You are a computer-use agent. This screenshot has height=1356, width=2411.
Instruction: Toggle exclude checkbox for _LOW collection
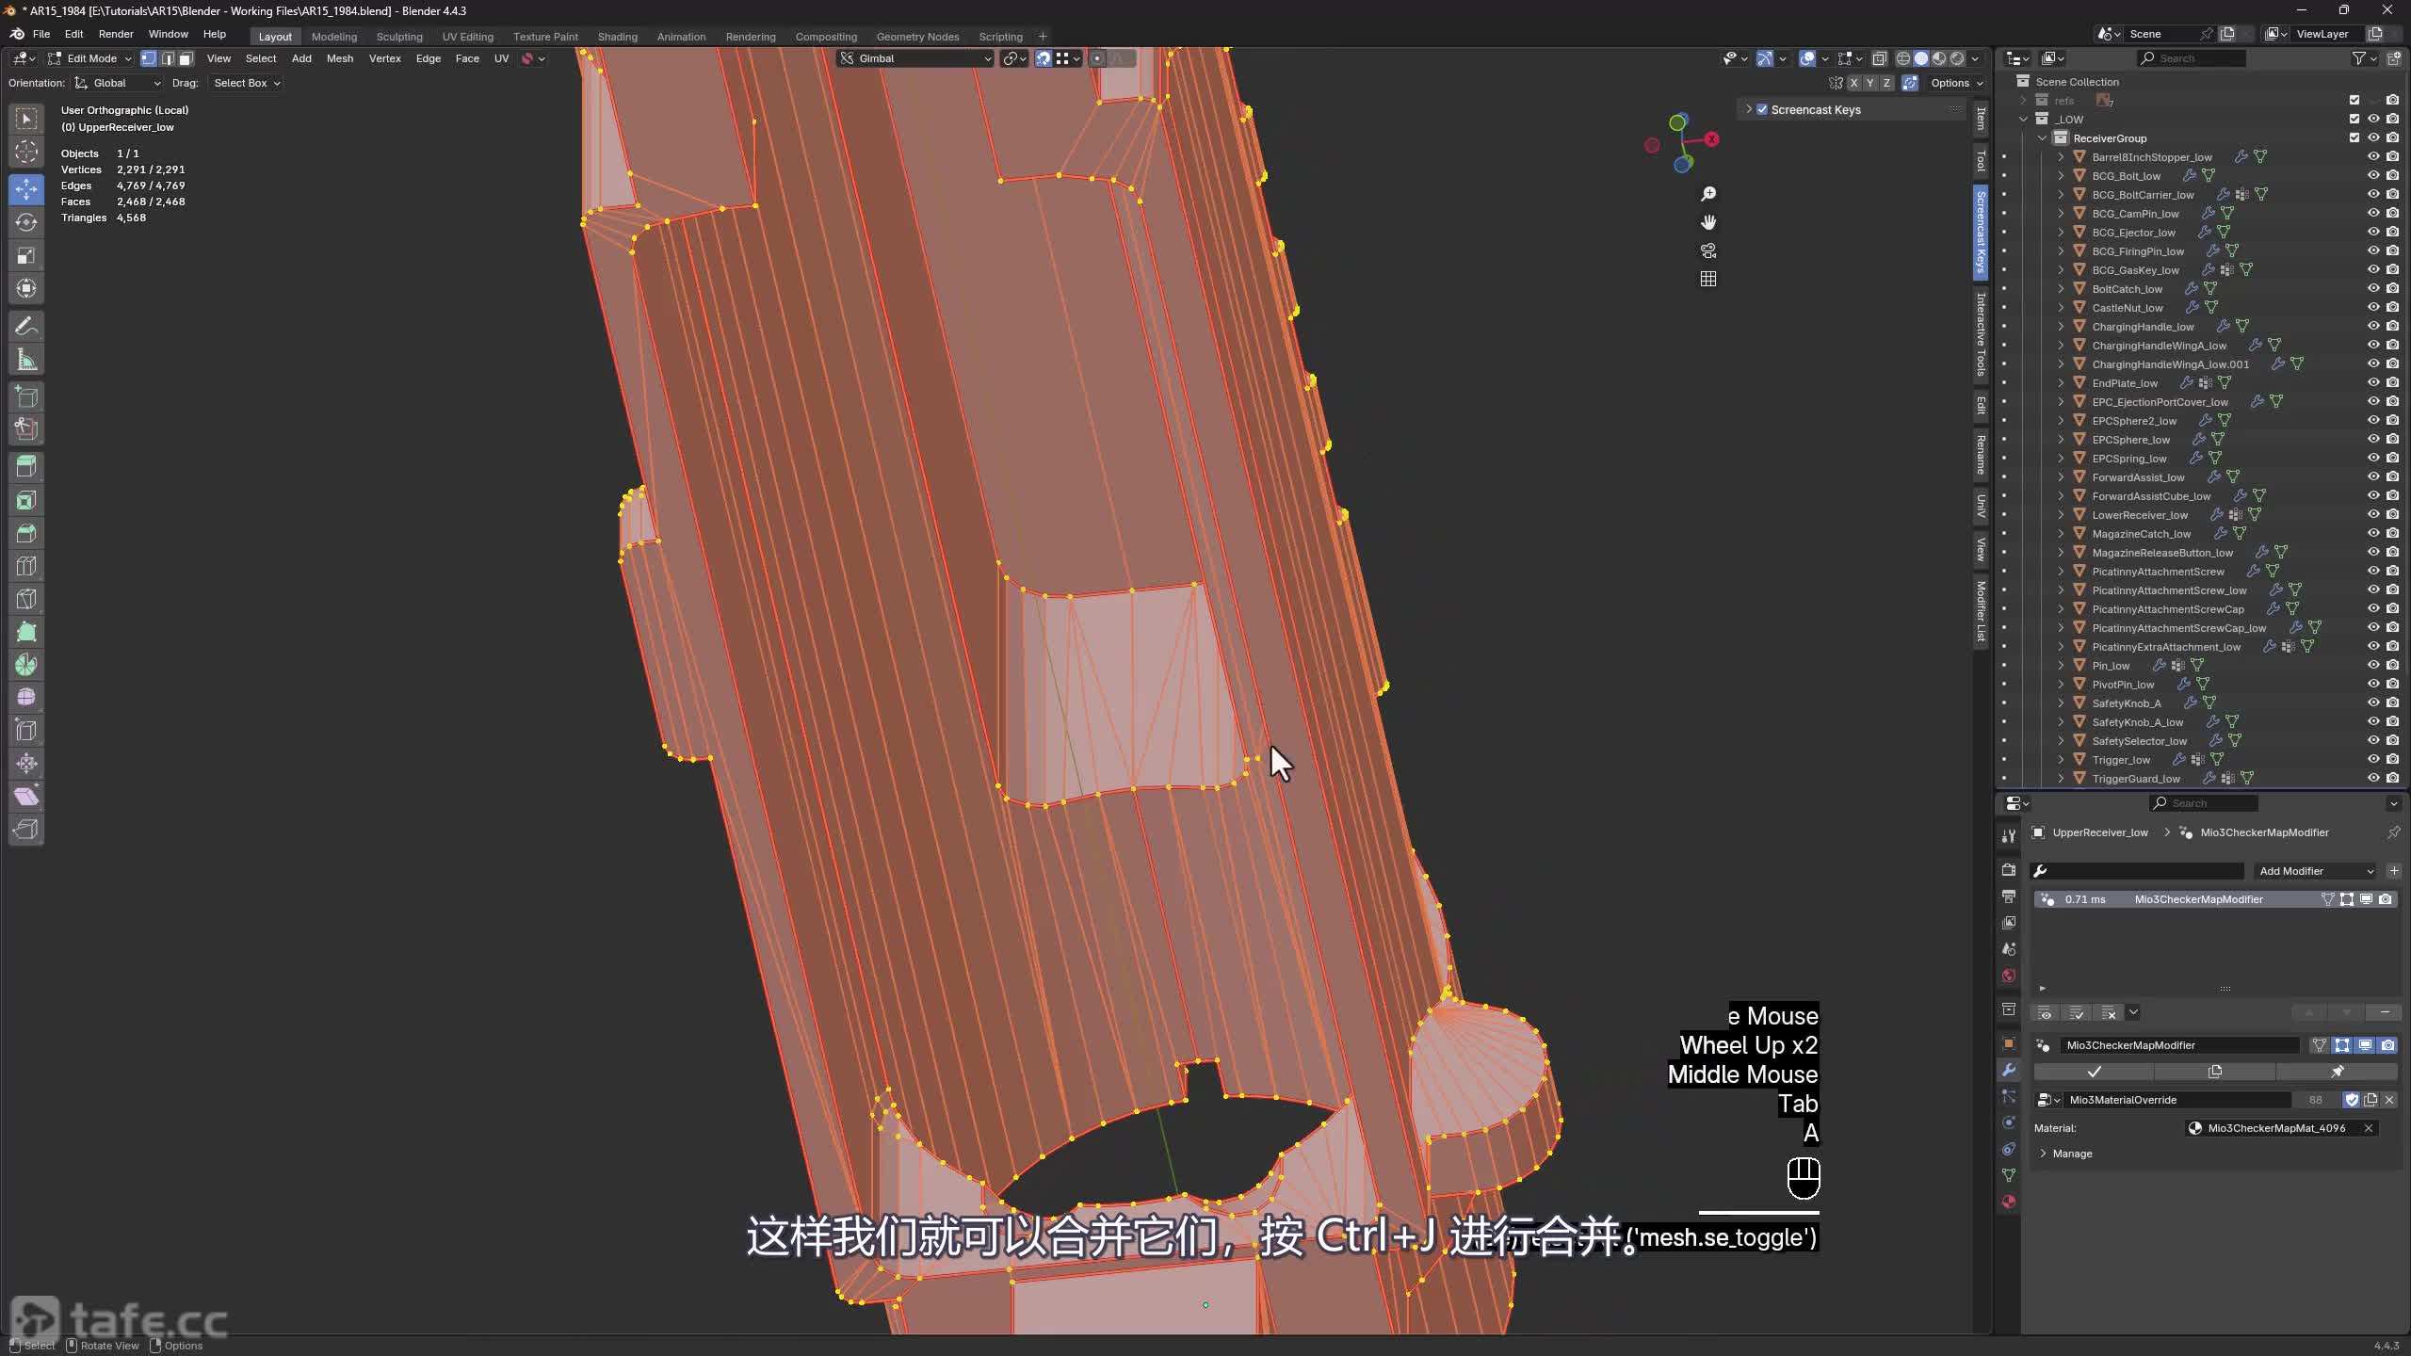(2354, 119)
